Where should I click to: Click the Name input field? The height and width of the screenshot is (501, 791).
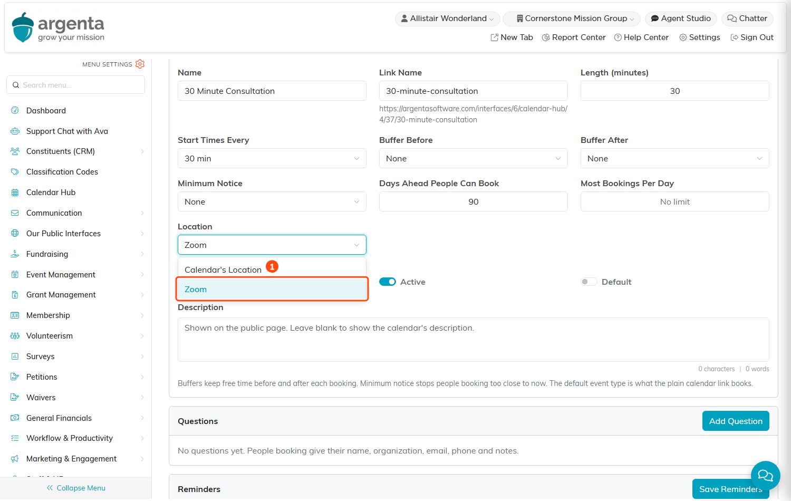coord(272,91)
